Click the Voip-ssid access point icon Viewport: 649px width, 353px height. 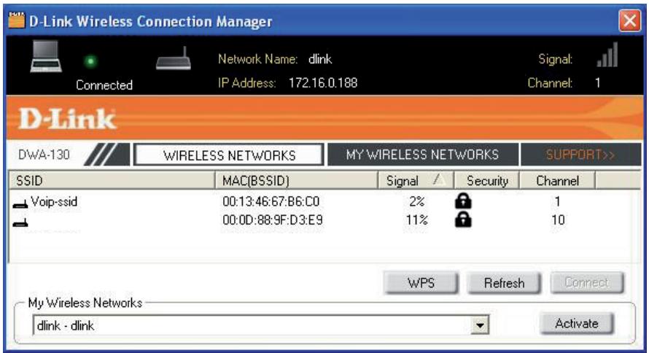click(x=20, y=203)
